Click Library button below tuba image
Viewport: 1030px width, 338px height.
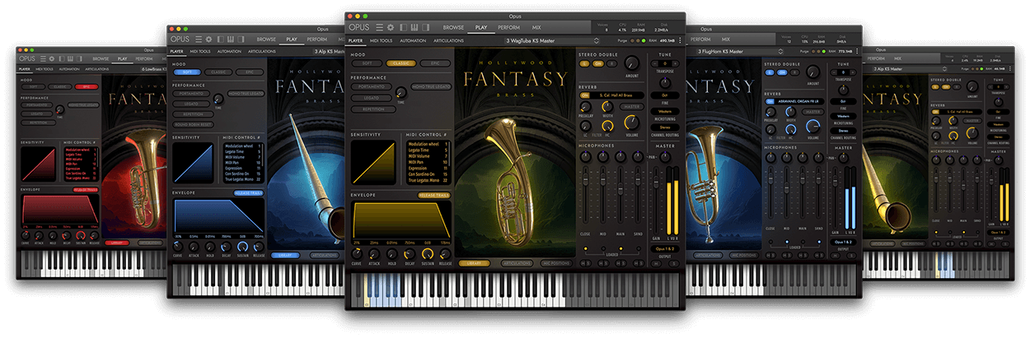click(474, 263)
